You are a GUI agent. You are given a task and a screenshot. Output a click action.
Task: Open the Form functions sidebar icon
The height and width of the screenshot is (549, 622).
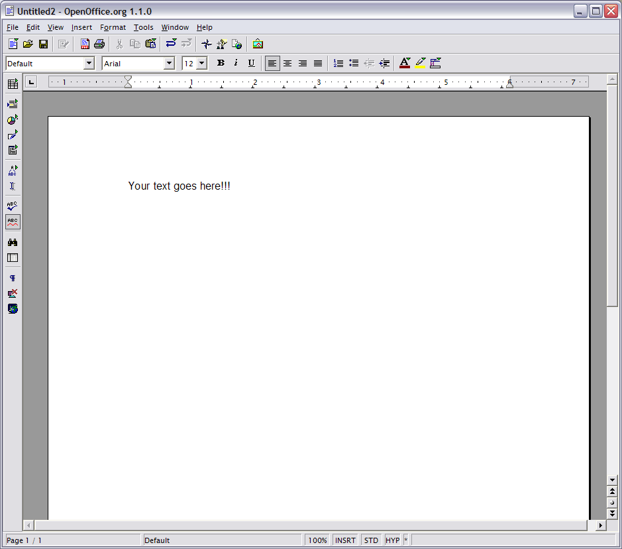(x=13, y=150)
